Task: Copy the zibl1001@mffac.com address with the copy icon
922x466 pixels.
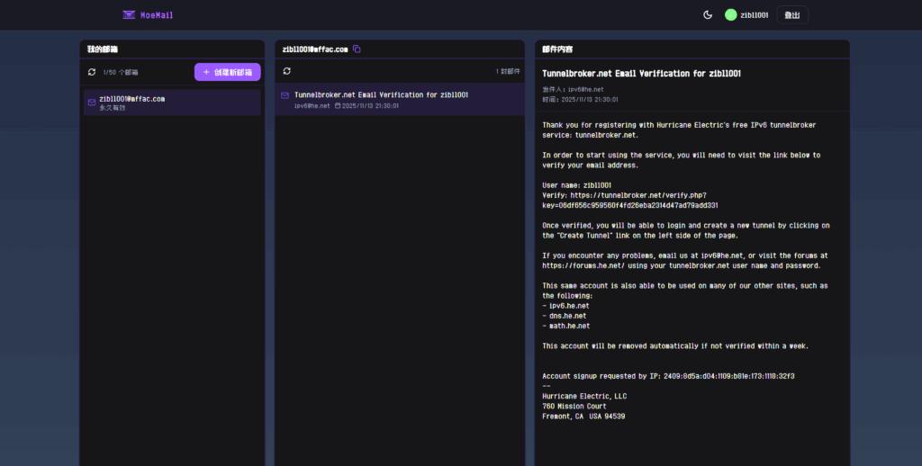Action: tap(357, 49)
